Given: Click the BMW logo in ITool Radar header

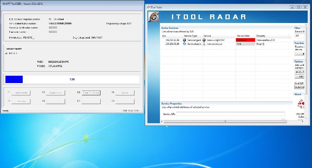Looking at the screenshot, I should coord(153,17).
